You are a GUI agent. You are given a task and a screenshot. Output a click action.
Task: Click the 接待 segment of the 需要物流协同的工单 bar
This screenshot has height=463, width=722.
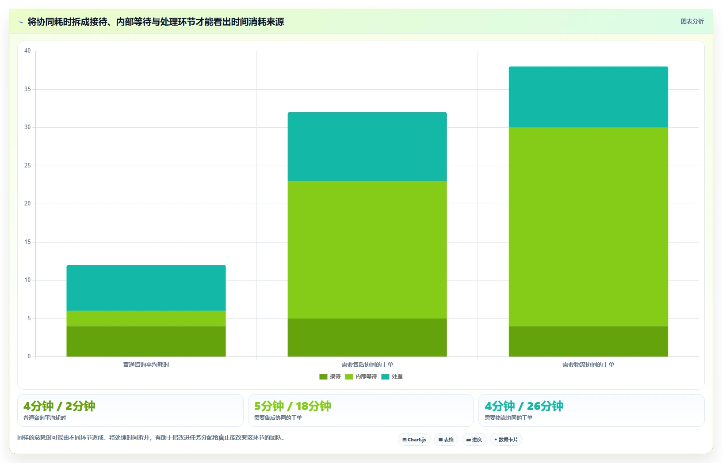pos(588,342)
